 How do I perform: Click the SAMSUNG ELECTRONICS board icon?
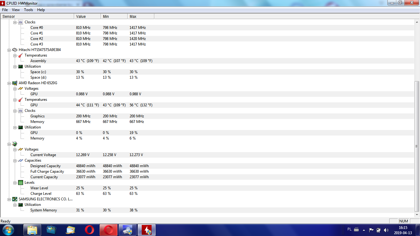14,199
